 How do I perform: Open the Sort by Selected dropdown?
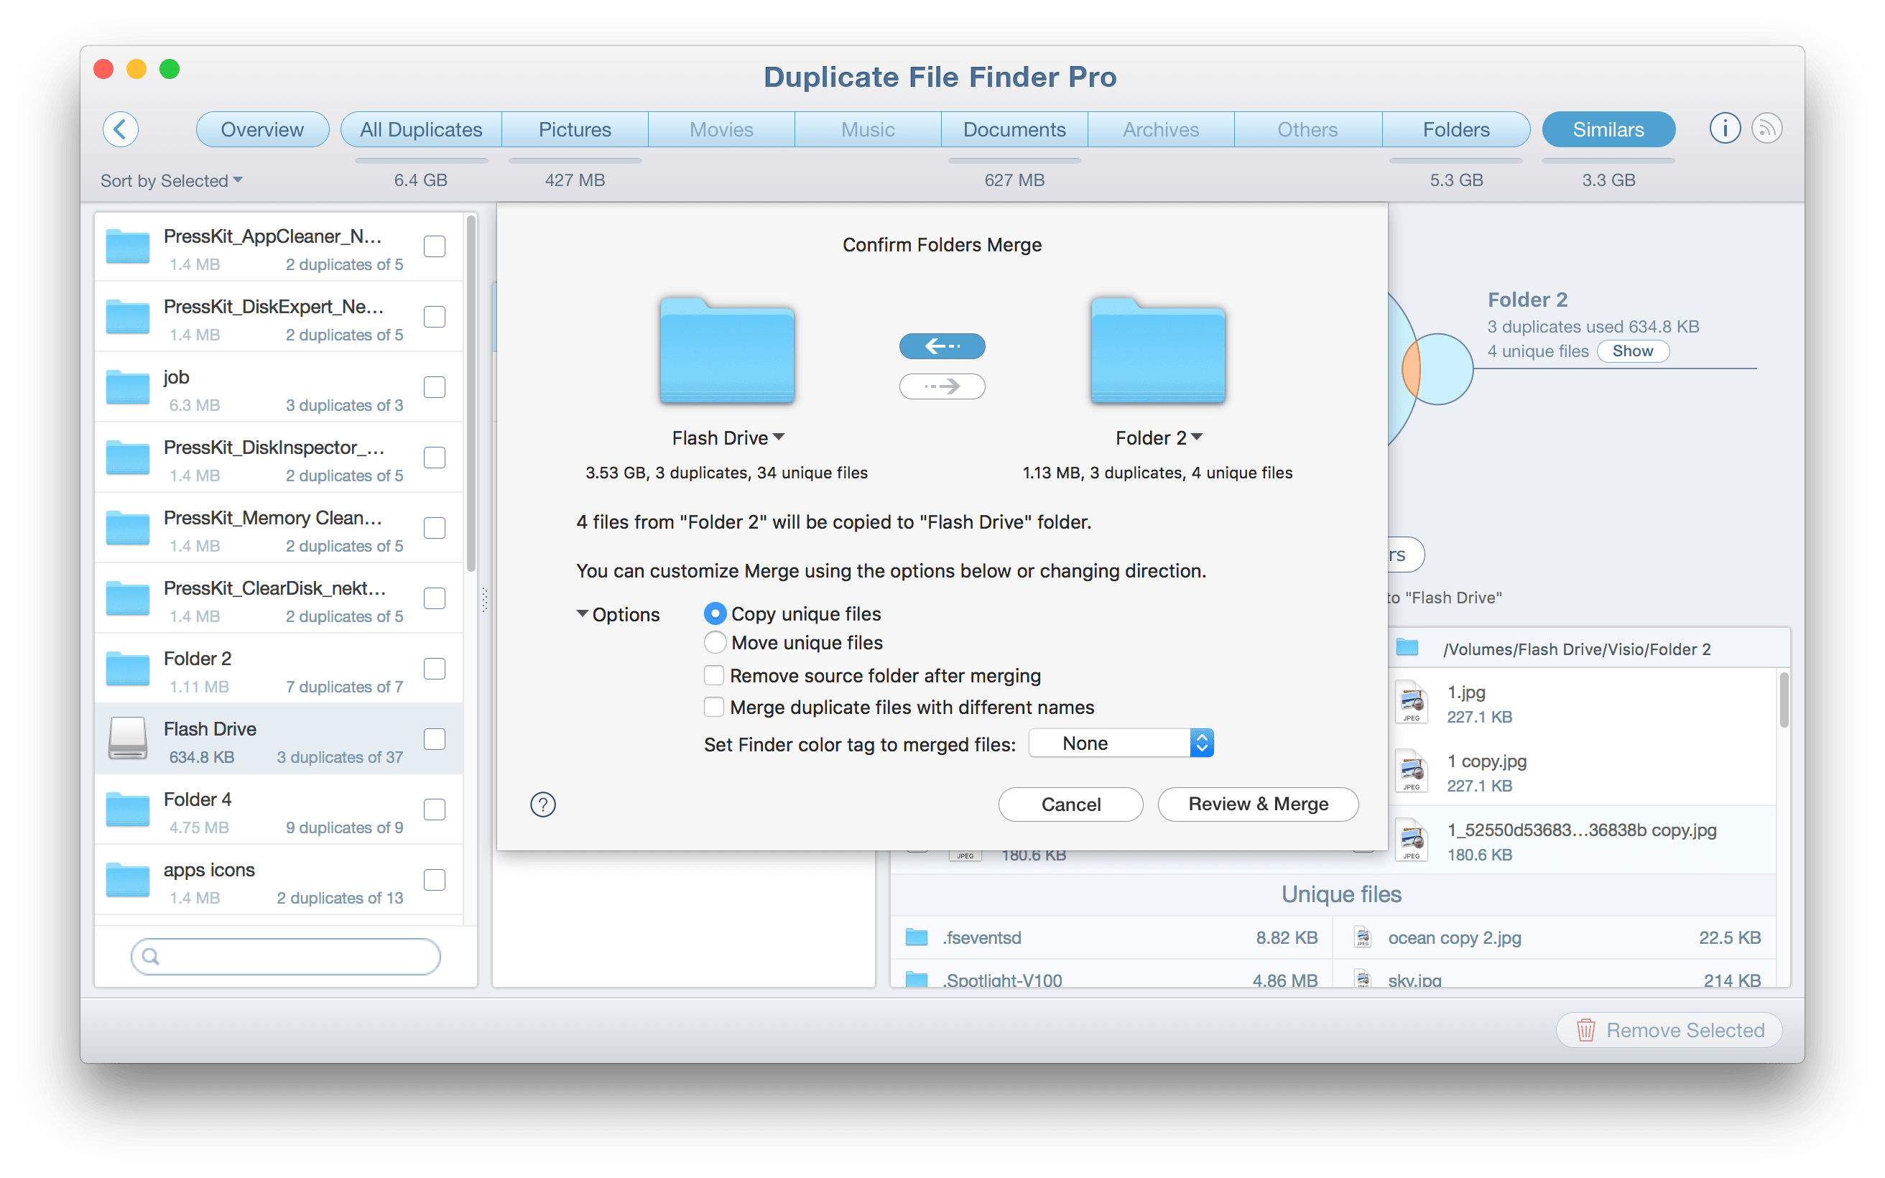coord(172,181)
